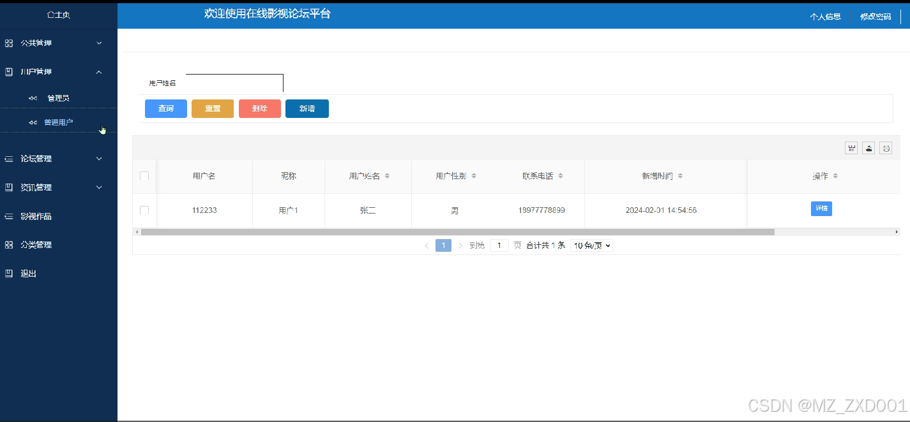The height and width of the screenshot is (422, 910).
Task: Sort by 联系电话 column arrows
Action: click(x=560, y=176)
